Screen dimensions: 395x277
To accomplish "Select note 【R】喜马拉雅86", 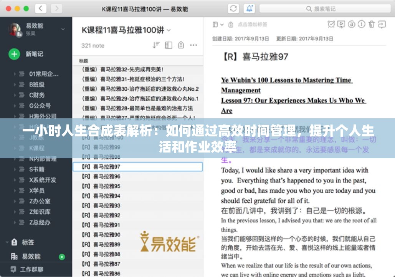I will 137,273.
